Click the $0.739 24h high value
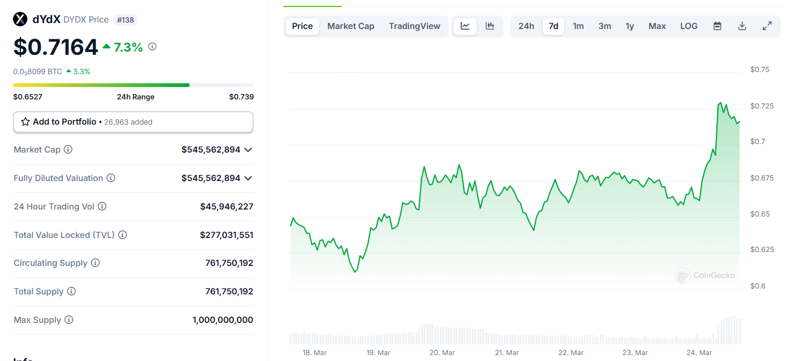The image size is (790, 361). (x=241, y=97)
